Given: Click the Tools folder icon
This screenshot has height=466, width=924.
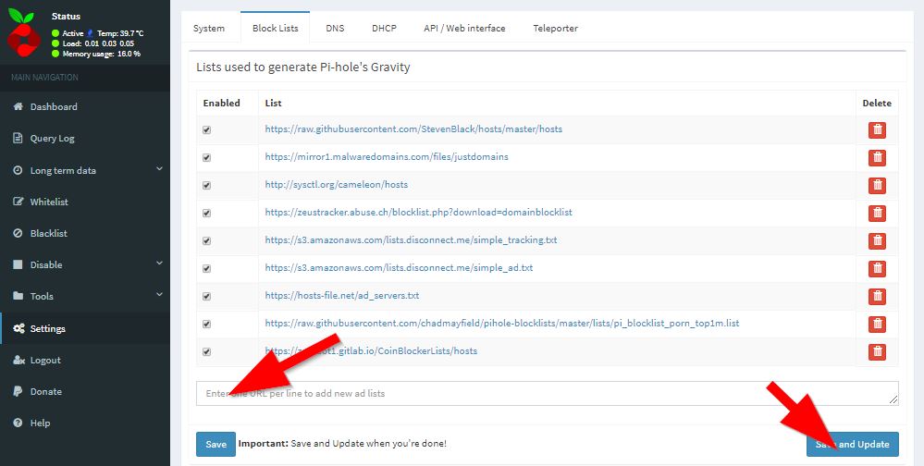Looking at the screenshot, I should coord(18,296).
